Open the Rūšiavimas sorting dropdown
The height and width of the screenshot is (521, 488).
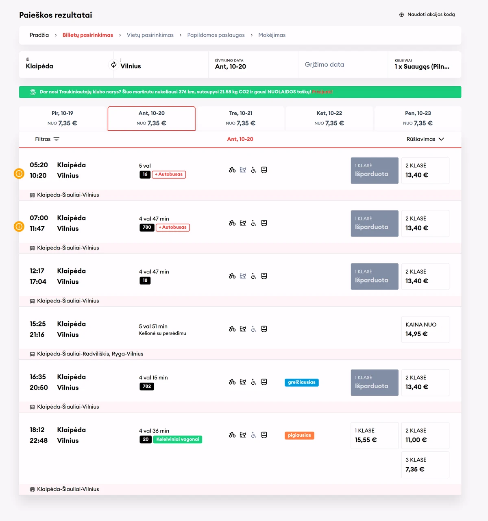(425, 139)
